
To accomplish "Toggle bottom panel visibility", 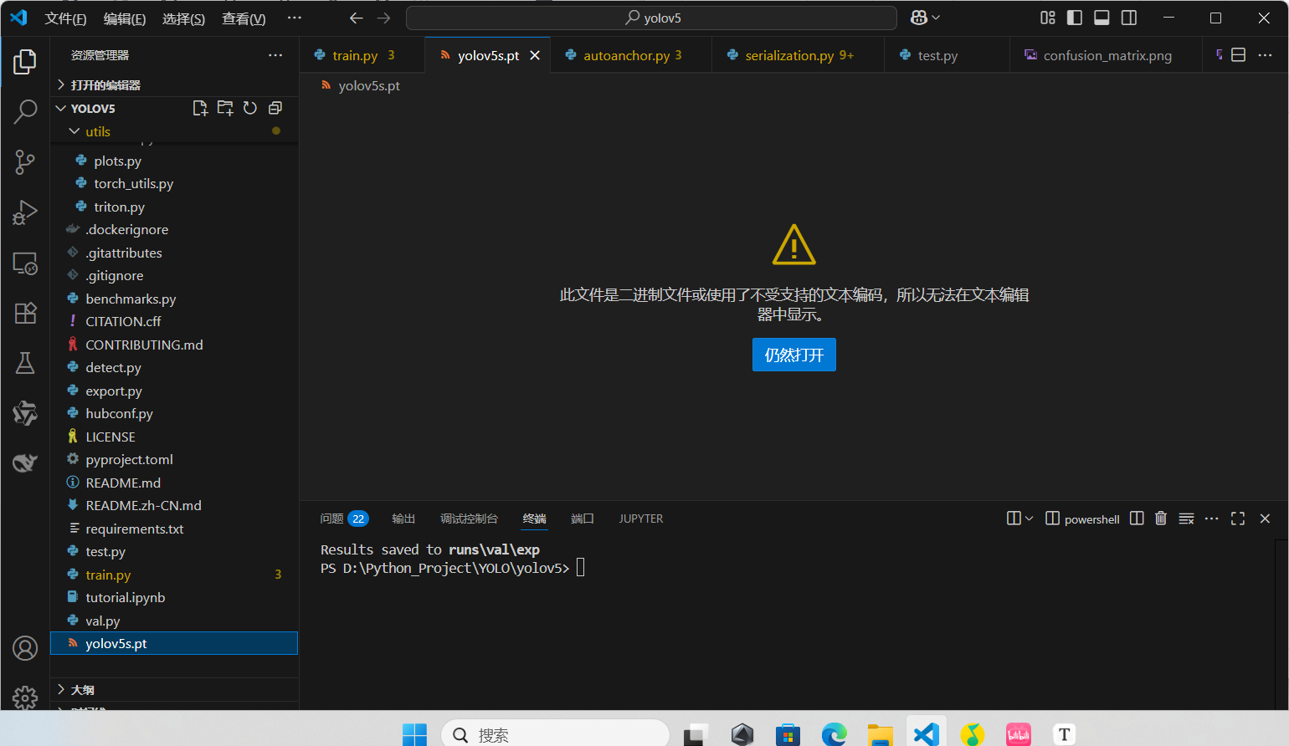I will click(x=1102, y=18).
